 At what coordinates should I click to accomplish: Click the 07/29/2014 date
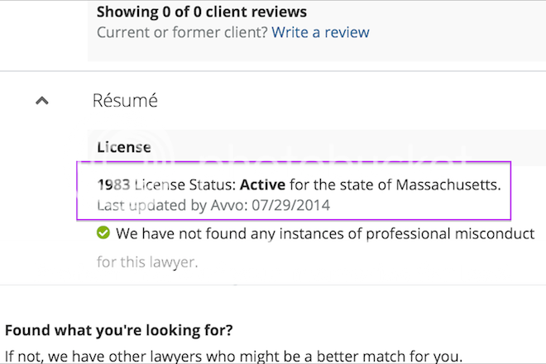point(295,204)
